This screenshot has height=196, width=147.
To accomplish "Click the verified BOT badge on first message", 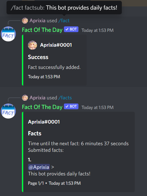I will click(x=71, y=30).
